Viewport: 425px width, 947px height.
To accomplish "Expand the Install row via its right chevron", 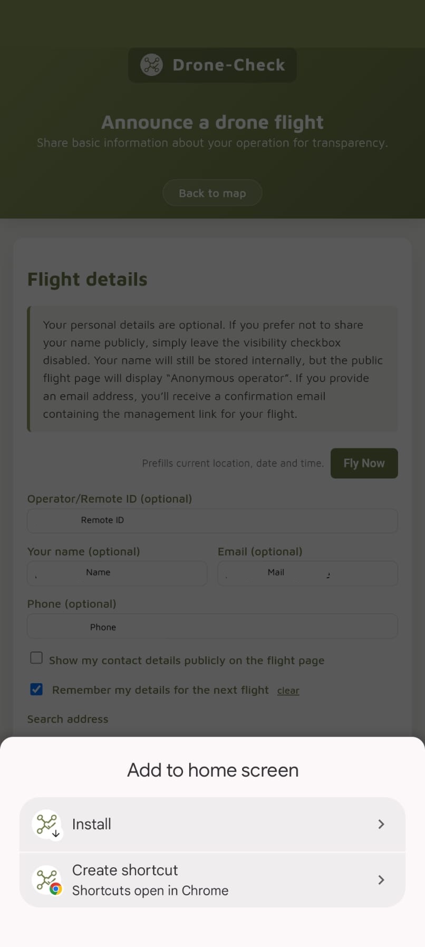I will pyautogui.click(x=381, y=824).
